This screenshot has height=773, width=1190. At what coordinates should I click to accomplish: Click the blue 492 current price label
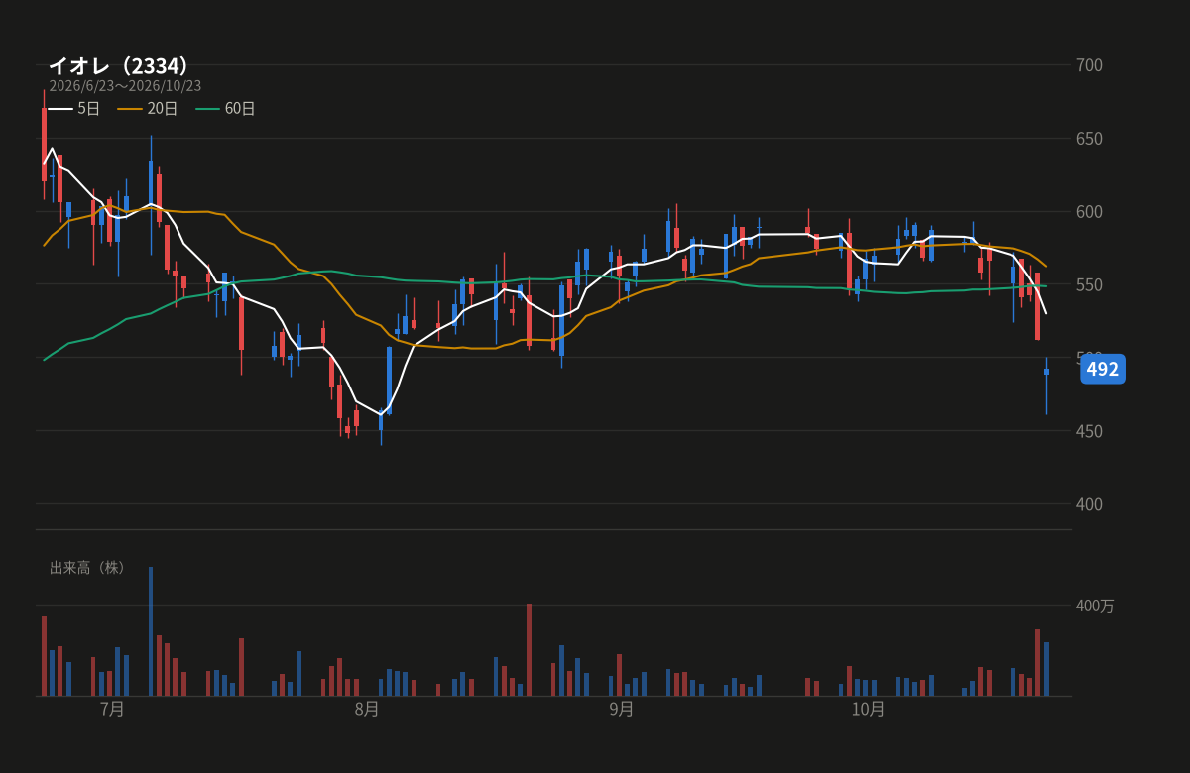pos(1102,370)
